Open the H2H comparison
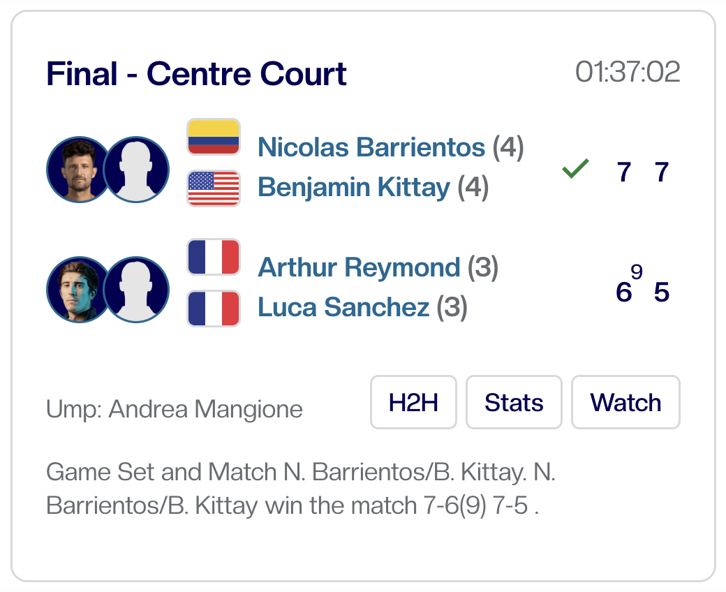Screen dimensions: 726x592 tap(413, 402)
